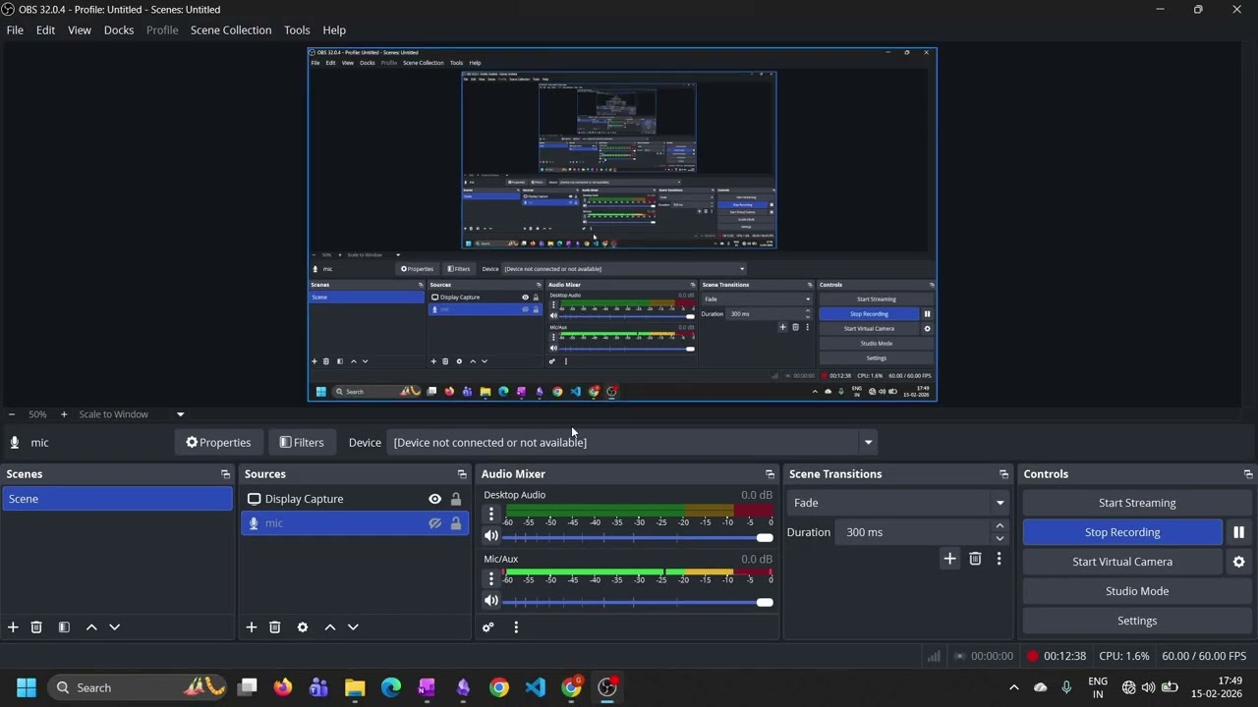The width and height of the screenshot is (1258, 707).
Task: Open the Docks menu
Action: [119, 30]
